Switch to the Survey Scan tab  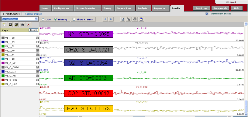pyautogui.click(x=125, y=8)
